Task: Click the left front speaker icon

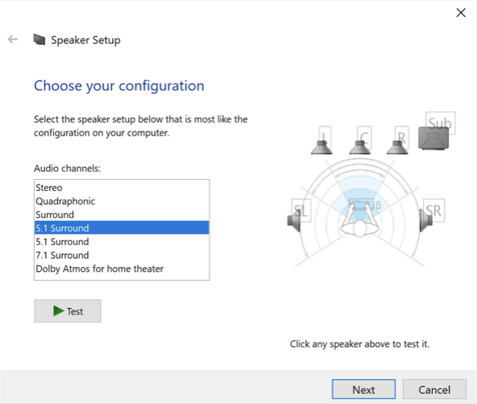Action: (x=321, y=148)
